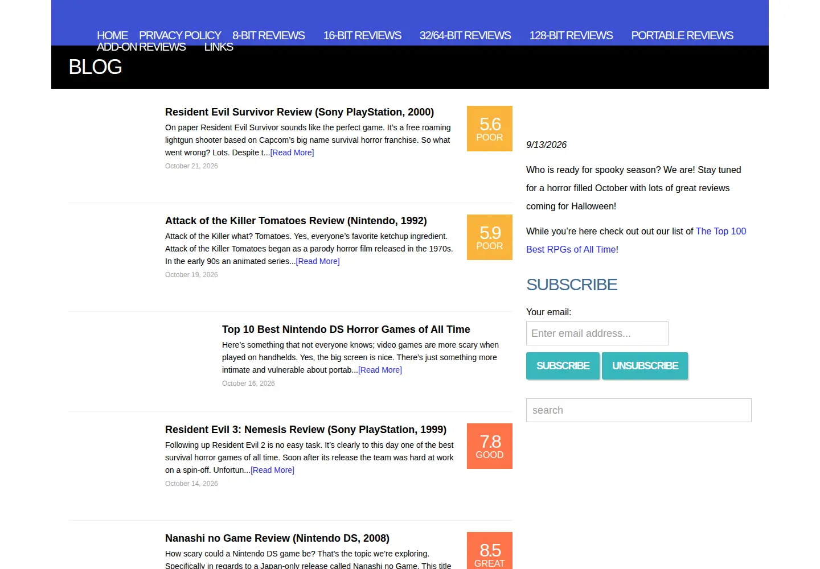Go to the Privacy Policy page

(180, 35)
